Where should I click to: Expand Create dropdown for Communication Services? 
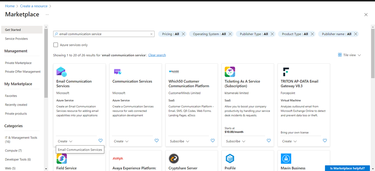point(121,141)
